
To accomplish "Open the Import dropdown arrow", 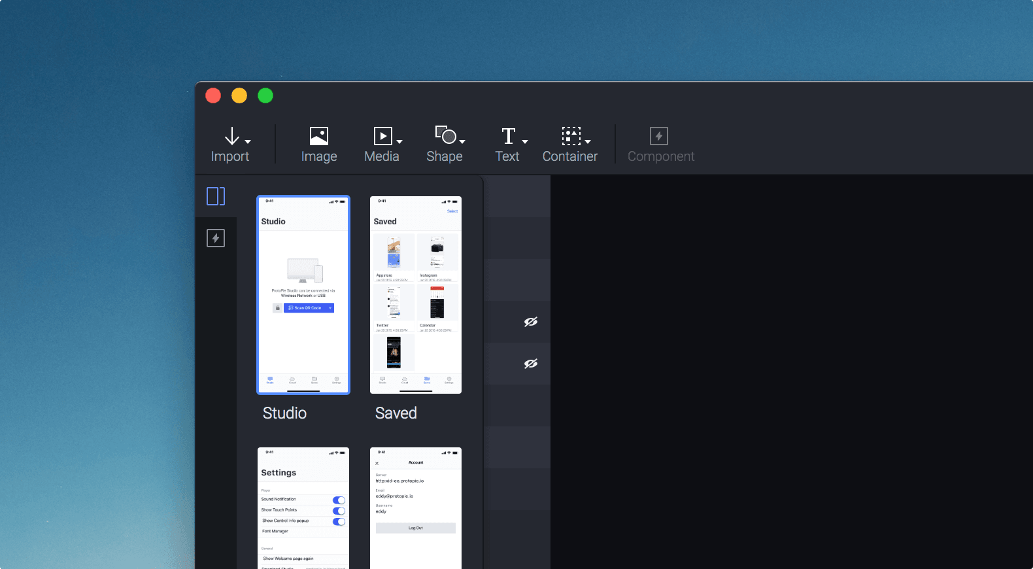I will pyautogui.click(x=248, y=141).
